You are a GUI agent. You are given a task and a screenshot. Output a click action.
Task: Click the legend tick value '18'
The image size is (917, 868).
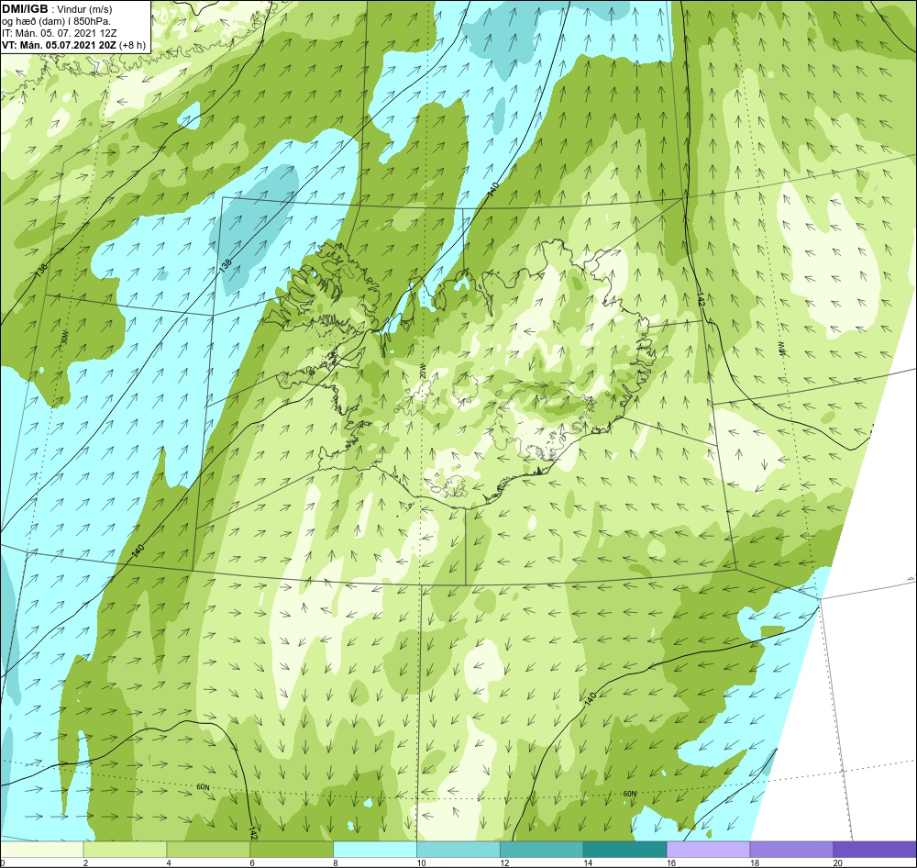[755, 862]
